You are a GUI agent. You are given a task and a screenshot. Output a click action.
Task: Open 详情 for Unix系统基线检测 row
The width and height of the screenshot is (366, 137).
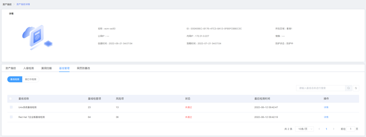pyautogui.click(x=326, y=107)
